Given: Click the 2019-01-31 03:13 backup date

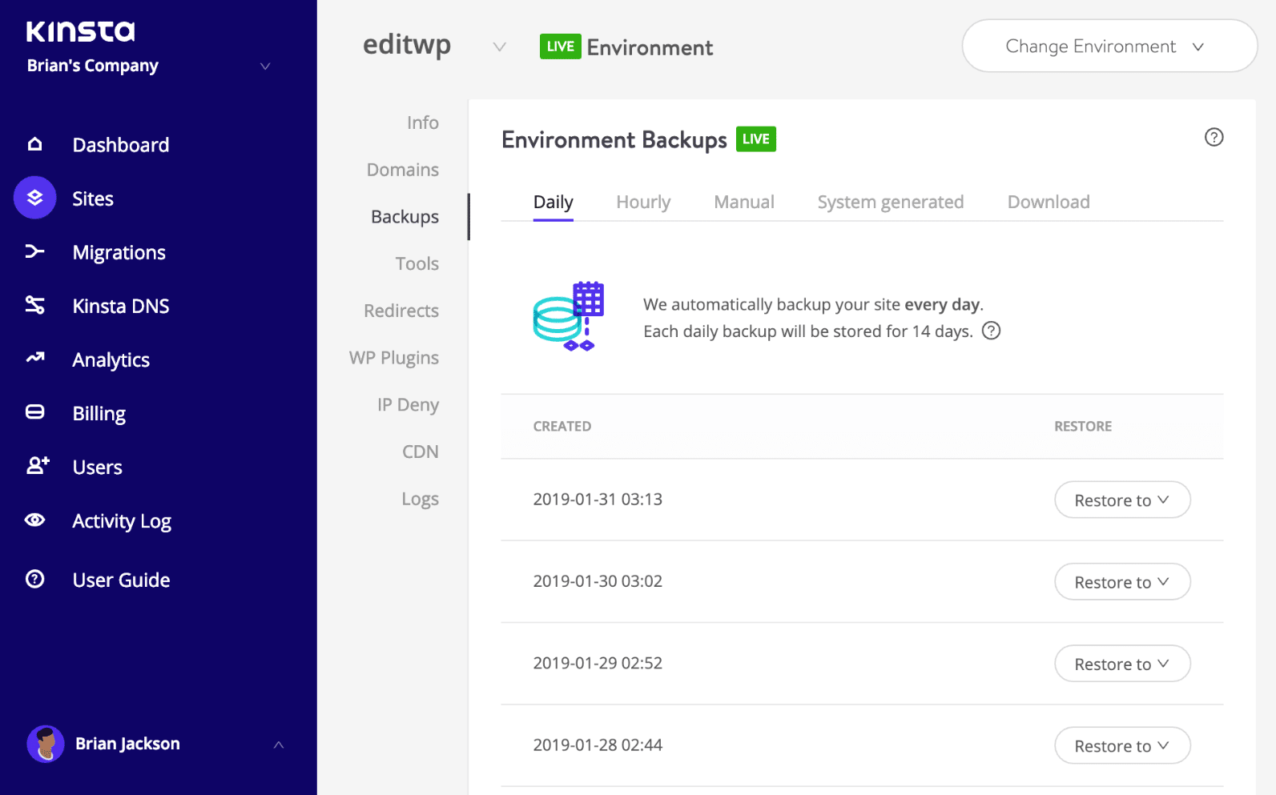Looking at the screenshot, I should 598,499.
